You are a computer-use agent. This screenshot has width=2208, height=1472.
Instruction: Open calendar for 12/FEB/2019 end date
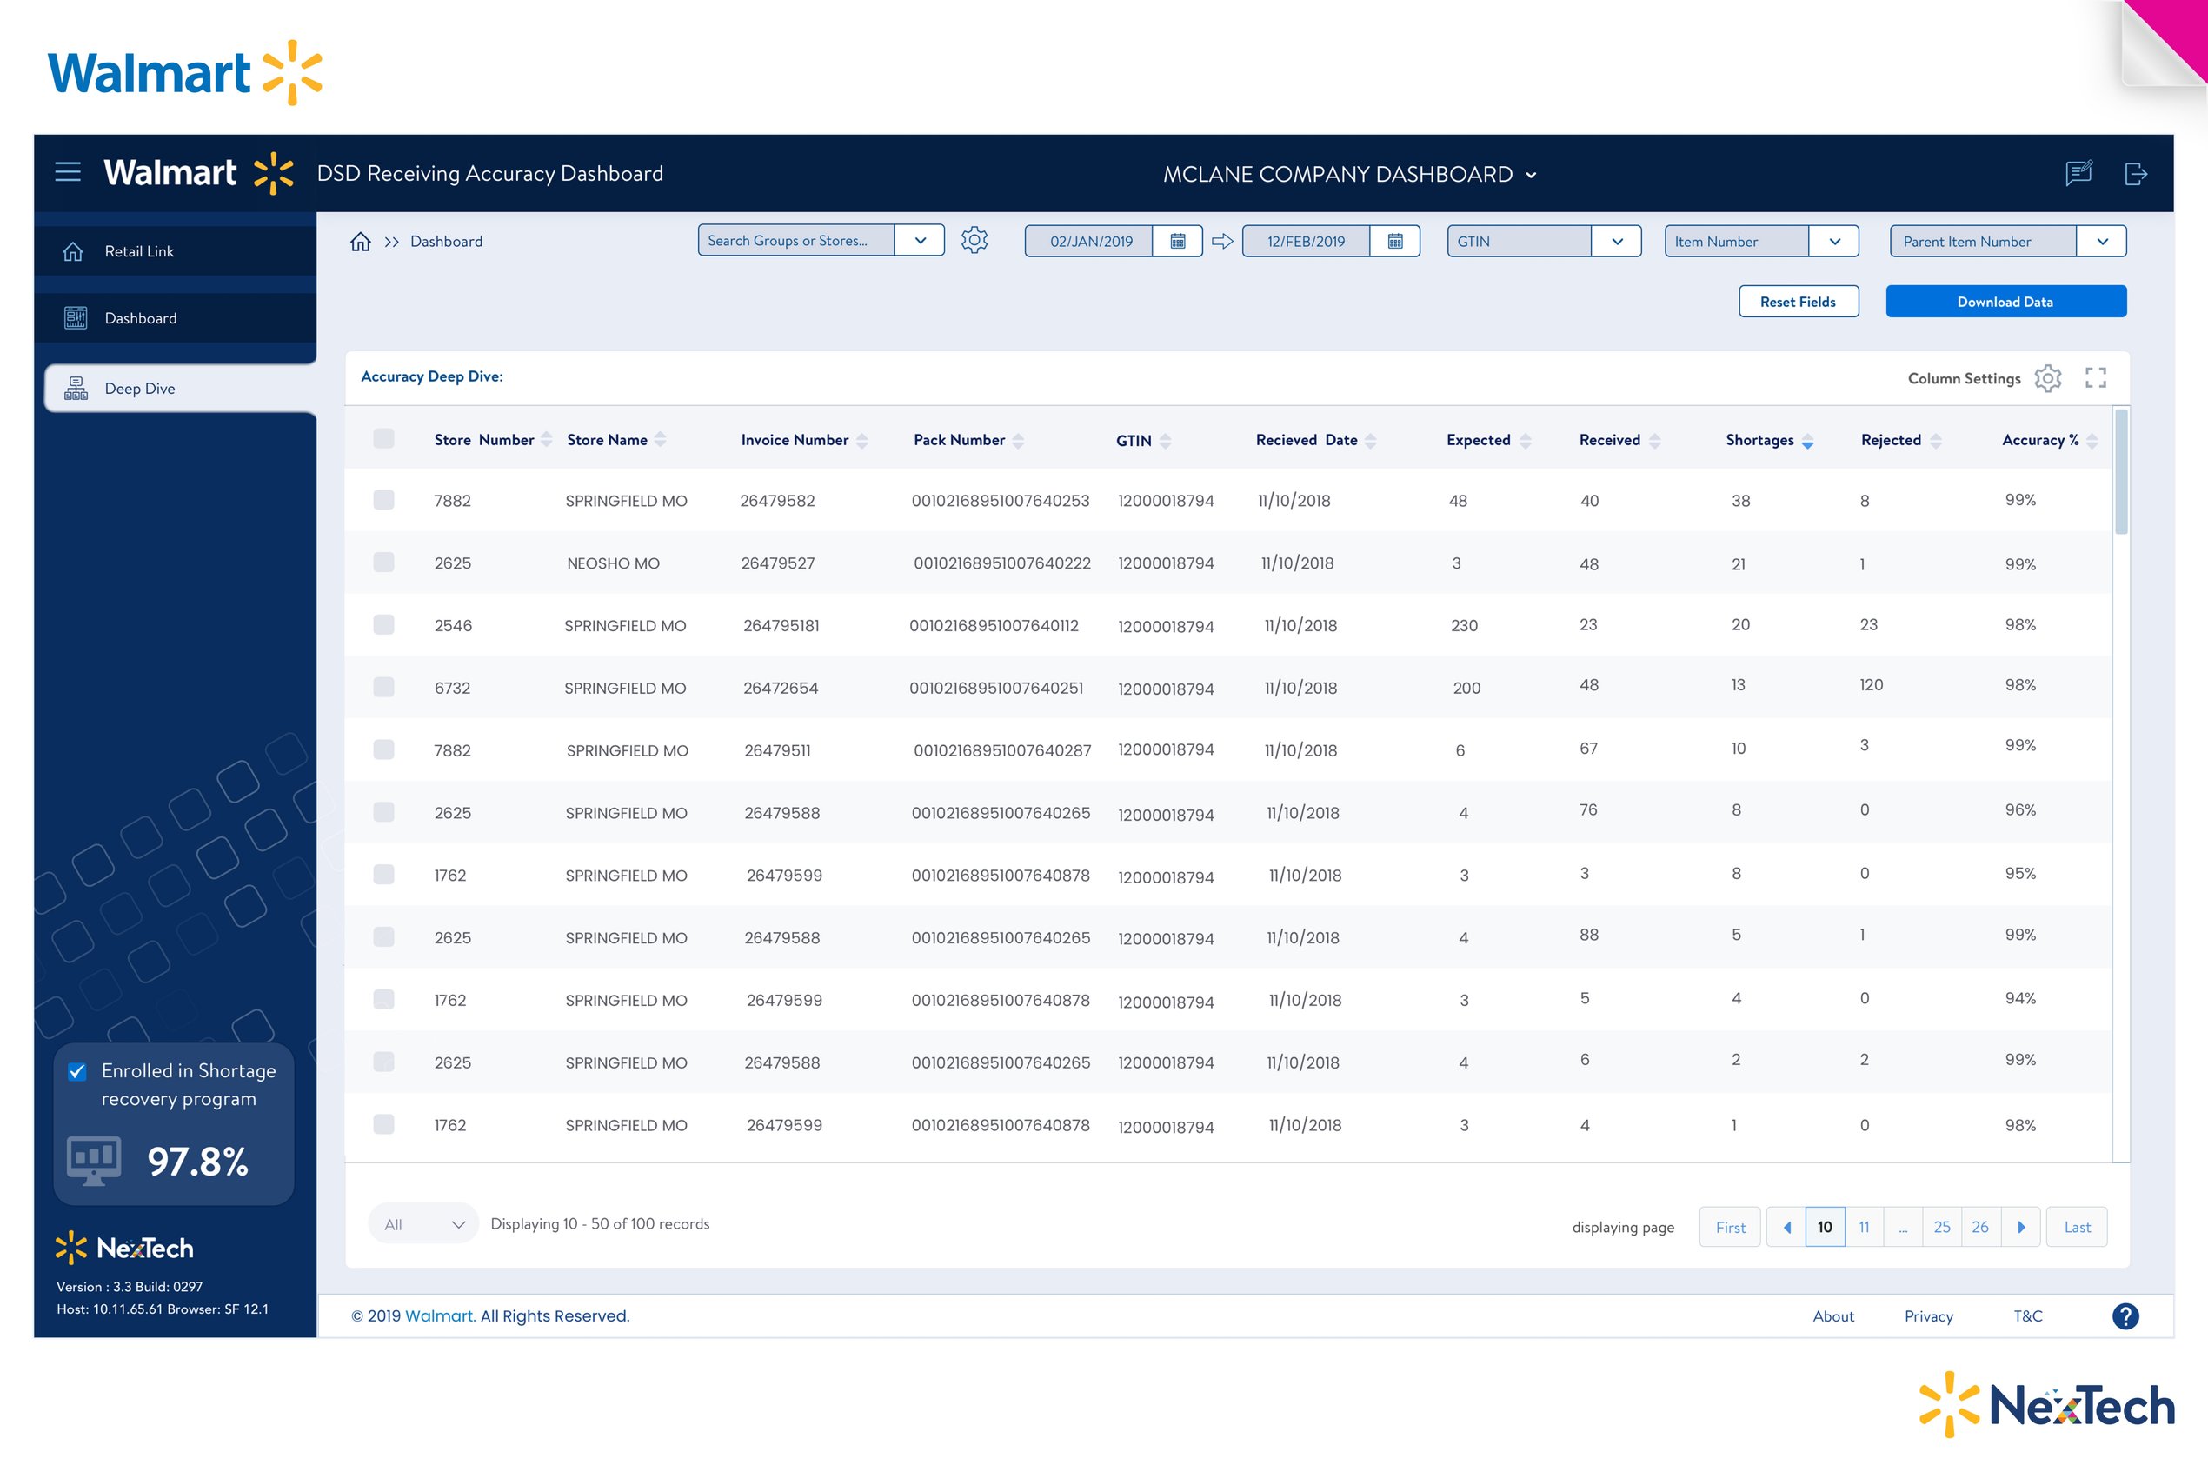click(1394, 241)
